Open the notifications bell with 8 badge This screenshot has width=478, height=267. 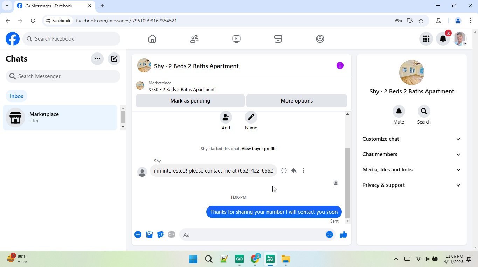[x=443, y=39]
